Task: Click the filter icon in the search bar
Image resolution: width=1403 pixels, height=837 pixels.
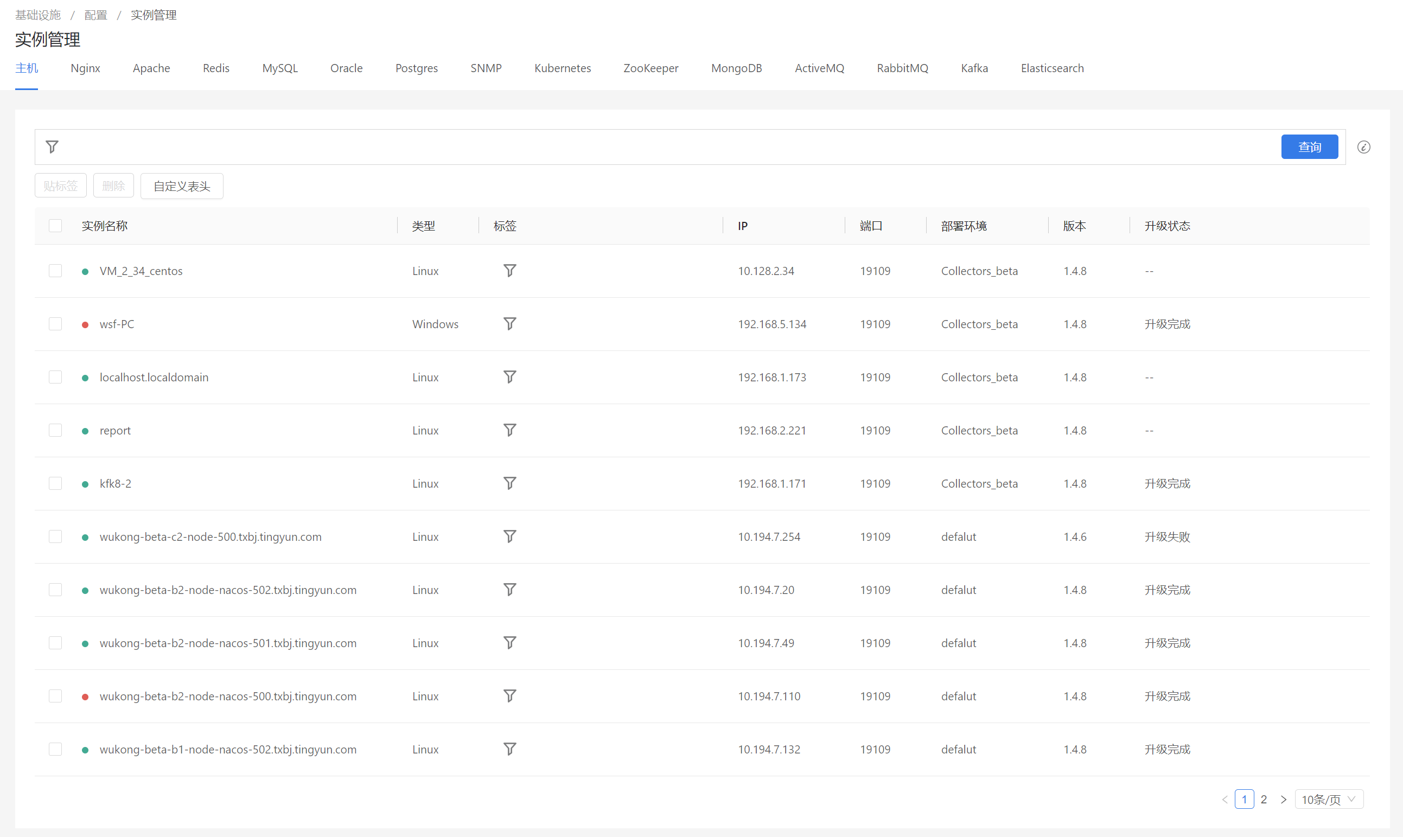Action: 52,147
